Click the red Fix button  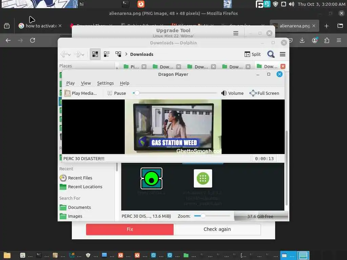[130, 229]
